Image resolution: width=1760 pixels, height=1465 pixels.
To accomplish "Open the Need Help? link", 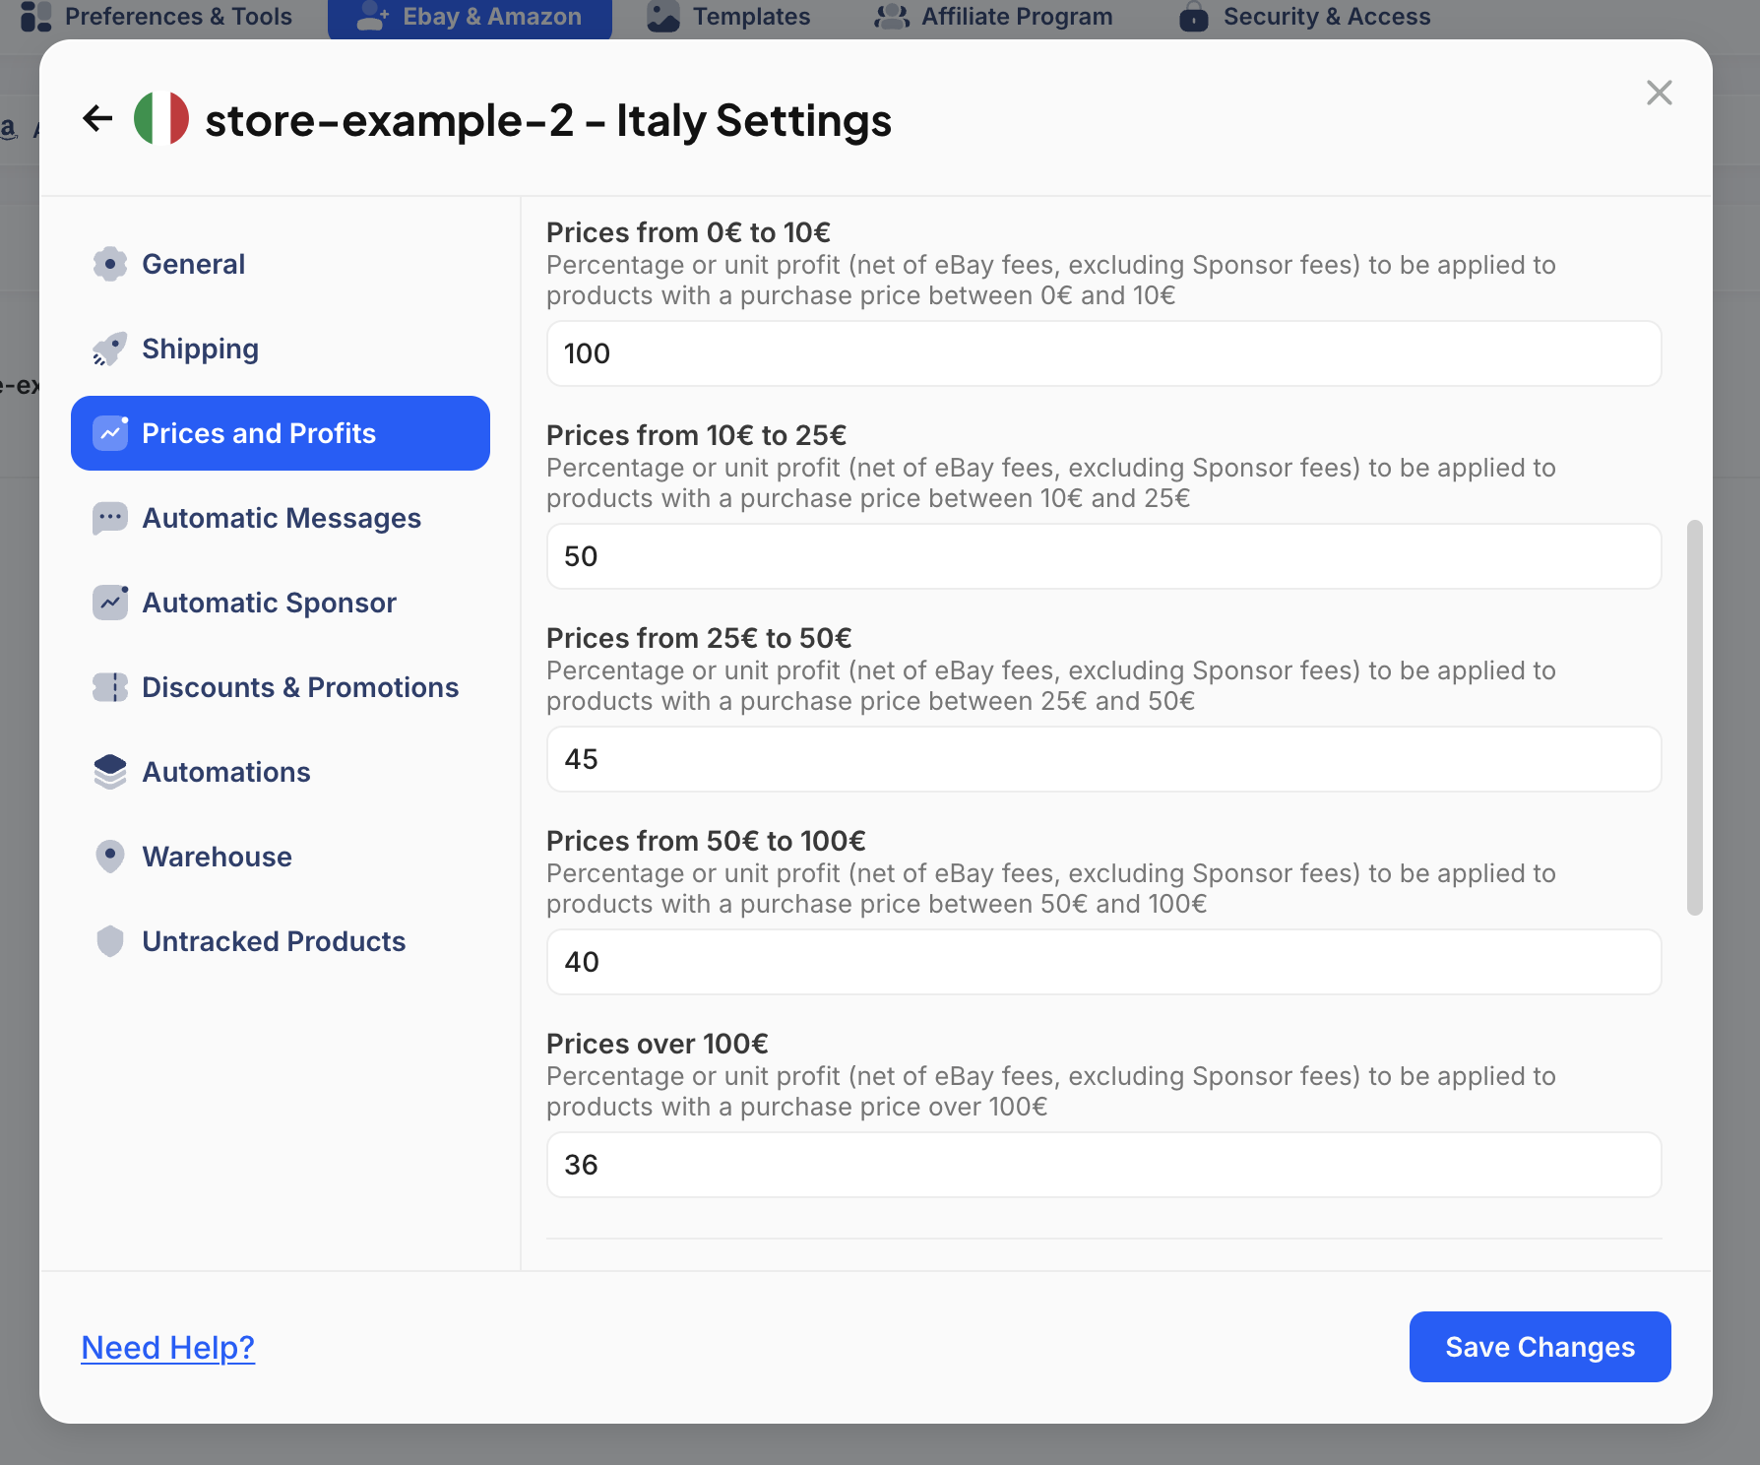I will (x=168, y=1347).
